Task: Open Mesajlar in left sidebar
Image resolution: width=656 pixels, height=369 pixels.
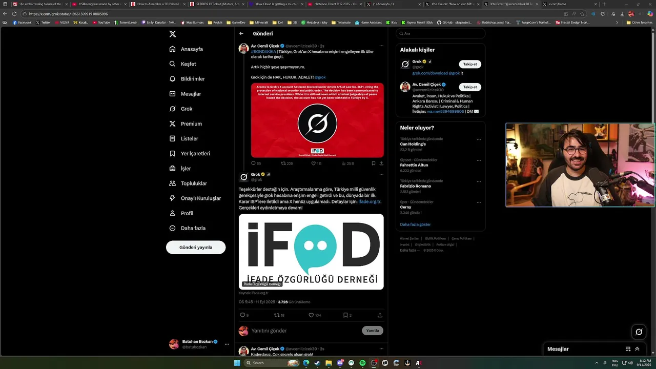Action: pyautogui.click(x=185, y=94)
